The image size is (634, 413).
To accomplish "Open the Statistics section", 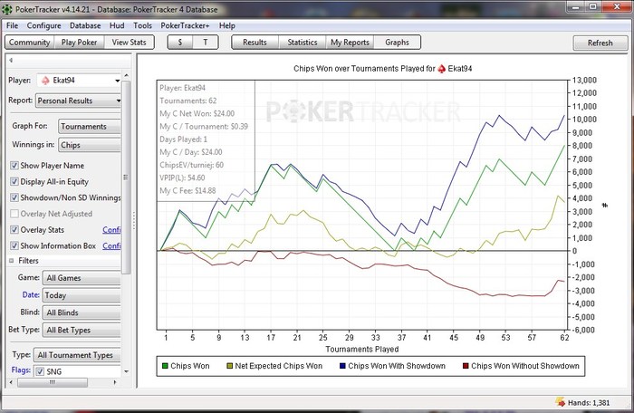I will click(x=302, y=43).
